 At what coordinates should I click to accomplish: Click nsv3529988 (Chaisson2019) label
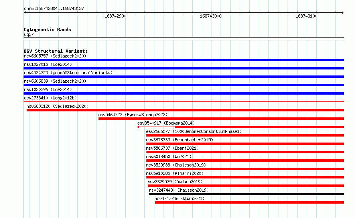pos(176,165)
